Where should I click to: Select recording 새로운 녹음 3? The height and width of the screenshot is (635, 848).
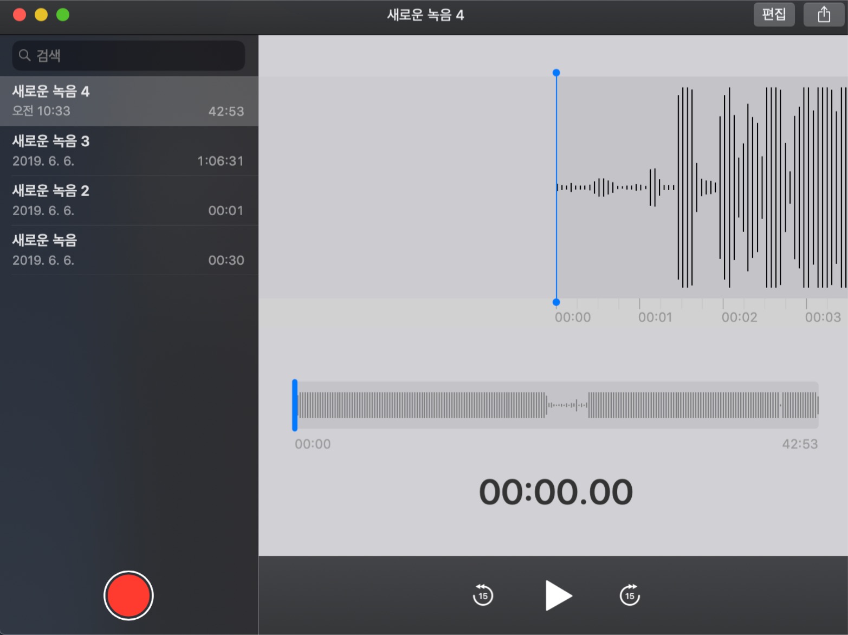click(129, 151)
